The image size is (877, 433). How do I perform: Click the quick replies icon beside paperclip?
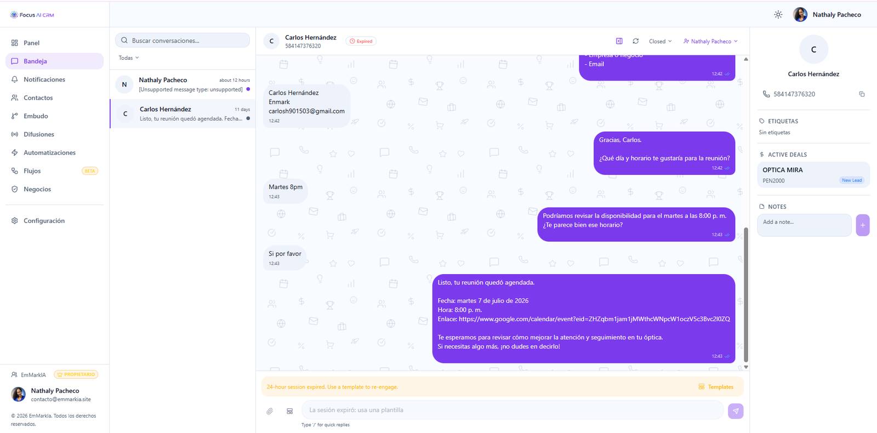(290, 411)
